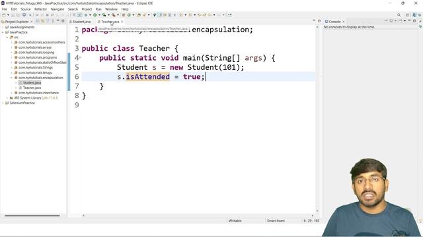
Task: Click the Minimize editor area icon
Action: (314, 20)
